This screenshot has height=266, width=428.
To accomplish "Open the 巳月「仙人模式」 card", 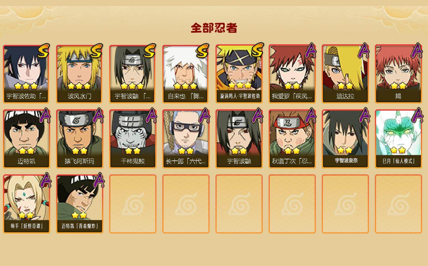I will pos(398,139).
